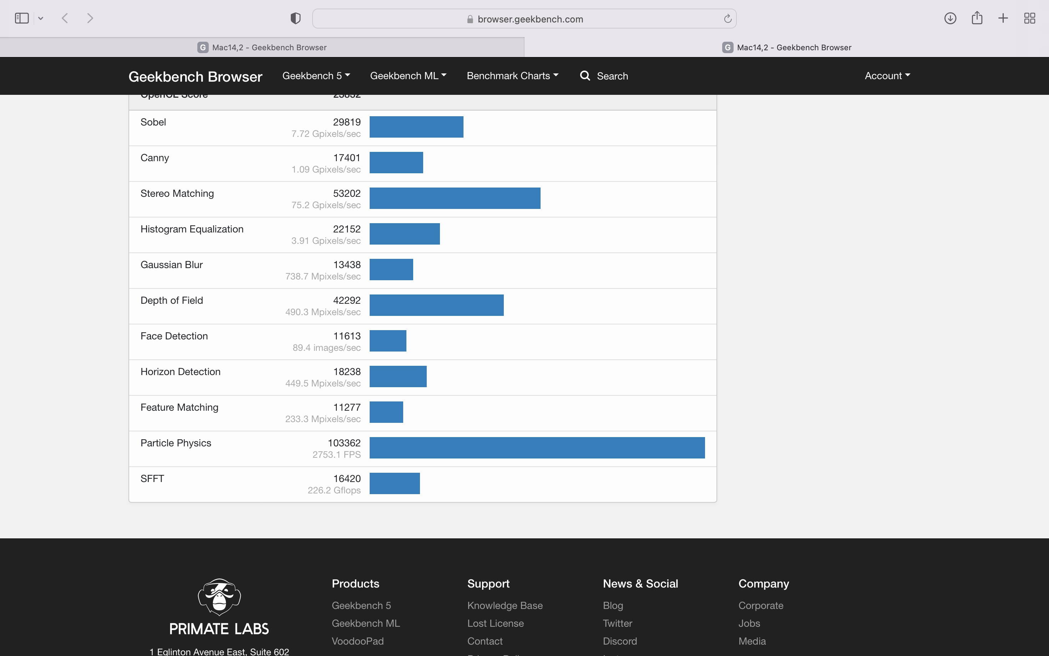1049x656 pixels.
Task: Click the Stereo Matching score bar
Action: [x=455, y=198]
